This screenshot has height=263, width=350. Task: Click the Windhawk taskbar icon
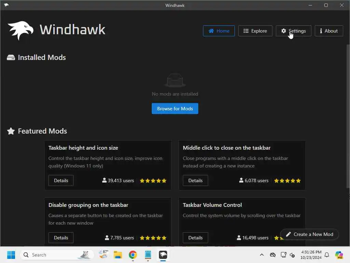click(x=163, y=255)
